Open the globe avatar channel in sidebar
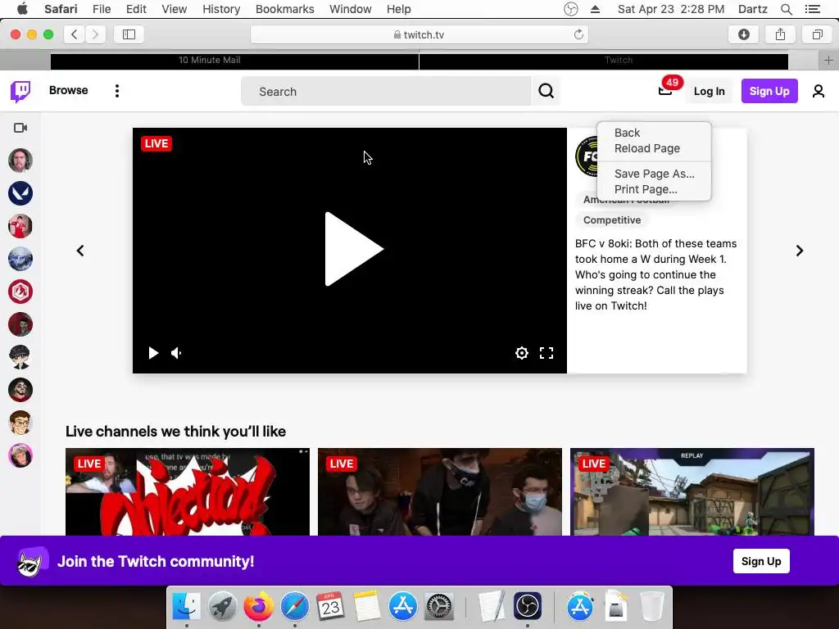839x629 pixels. point(20,259)
